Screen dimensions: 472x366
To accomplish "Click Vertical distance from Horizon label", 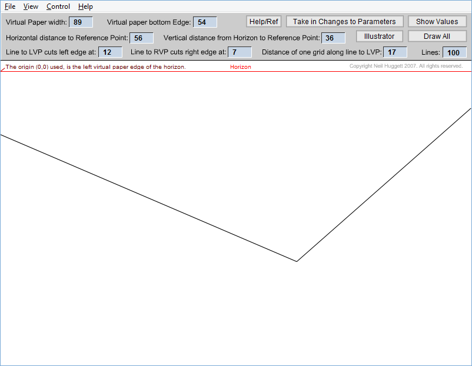I will pos(242,38).
